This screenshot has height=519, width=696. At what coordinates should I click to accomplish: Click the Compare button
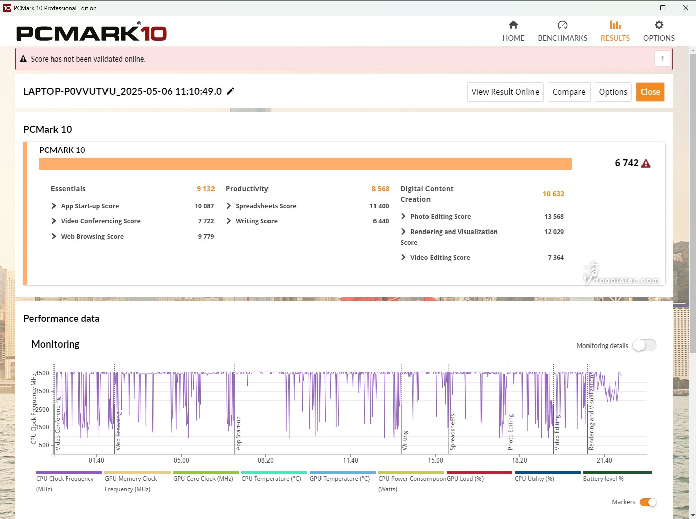click(569, 92)
